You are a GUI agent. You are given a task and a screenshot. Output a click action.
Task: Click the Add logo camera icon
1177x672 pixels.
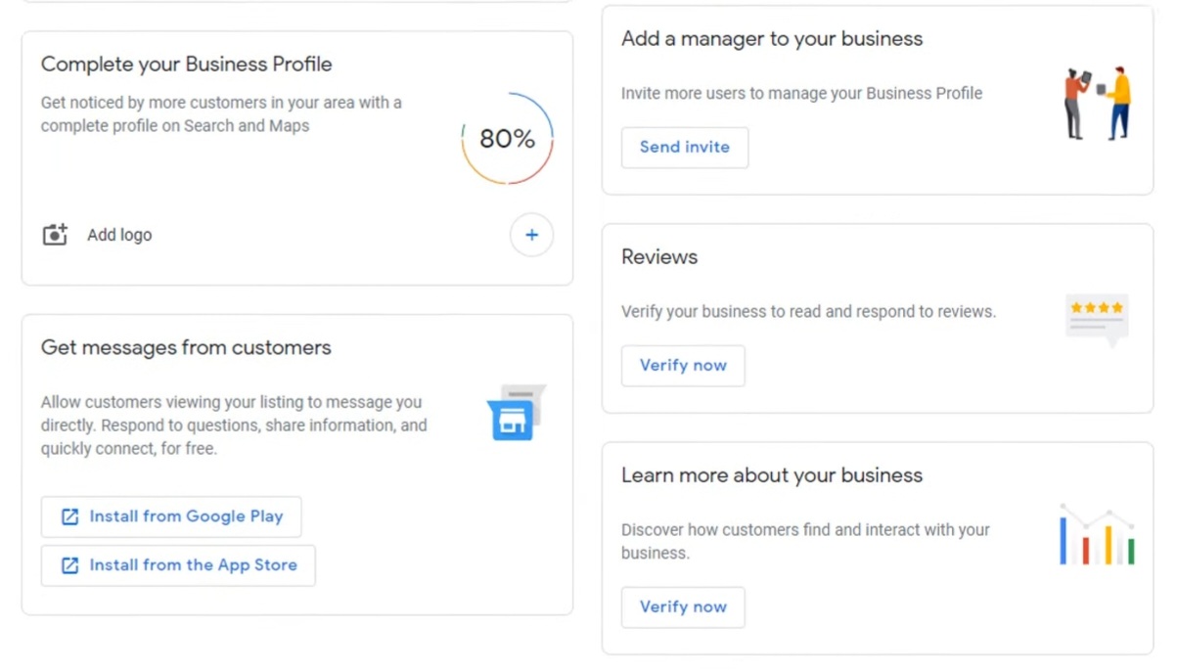point(55,235)
